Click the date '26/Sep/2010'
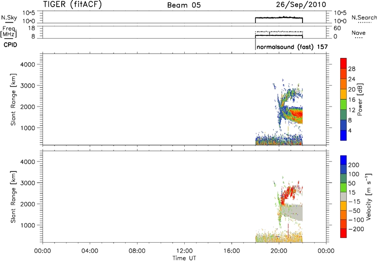 pyautogui.click(x=301, y=5)
